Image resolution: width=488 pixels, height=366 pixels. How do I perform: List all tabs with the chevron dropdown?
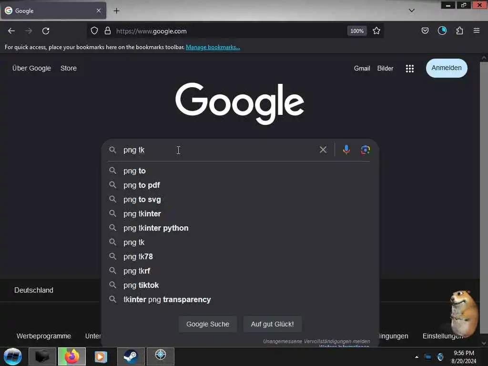(412, 10)
